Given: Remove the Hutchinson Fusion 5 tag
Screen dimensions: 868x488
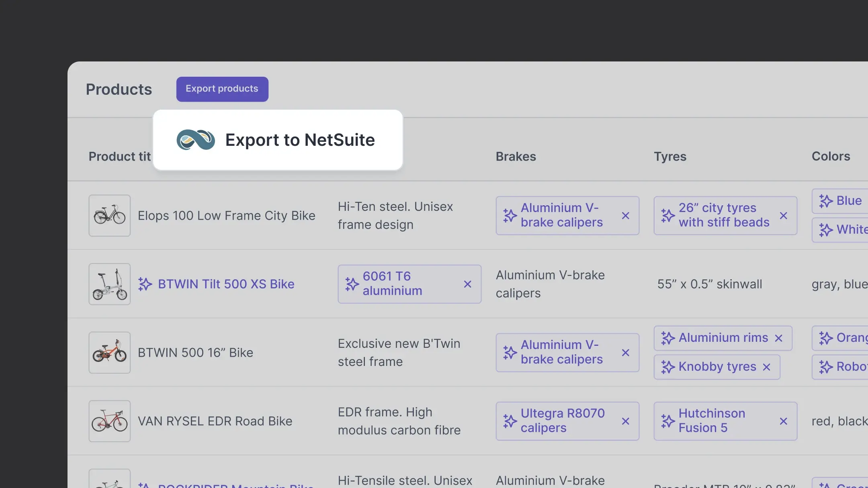Looking at the screenshot, I should point(783,421).
